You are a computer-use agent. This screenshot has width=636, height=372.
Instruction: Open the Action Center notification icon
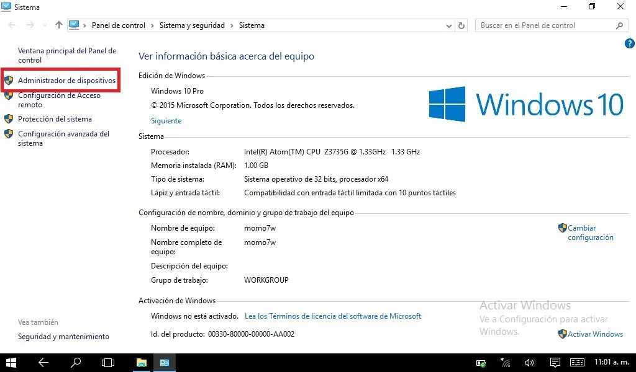555,363
